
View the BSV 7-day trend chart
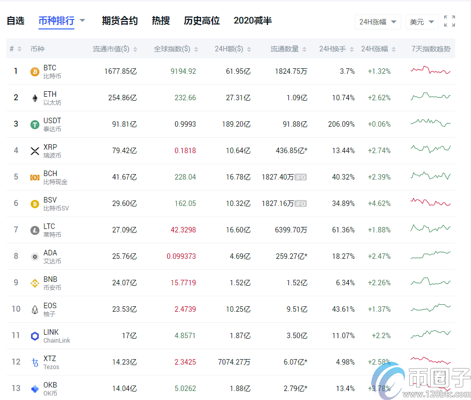click(x=431, y=202)
